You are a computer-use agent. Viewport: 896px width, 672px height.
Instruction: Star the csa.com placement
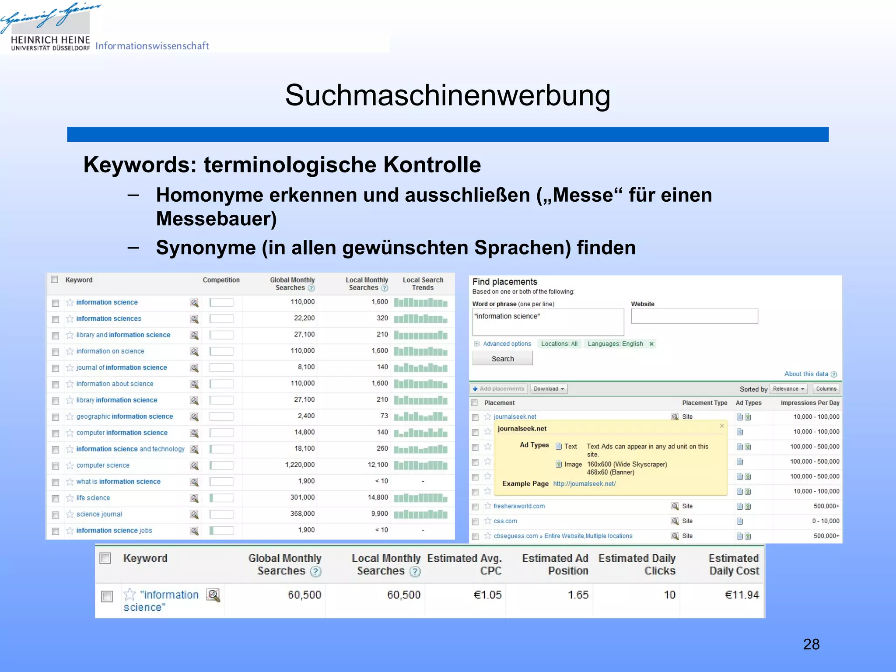488,521
